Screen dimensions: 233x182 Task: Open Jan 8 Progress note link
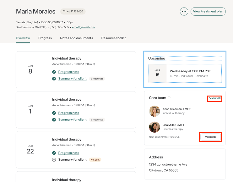click(69, 72)
